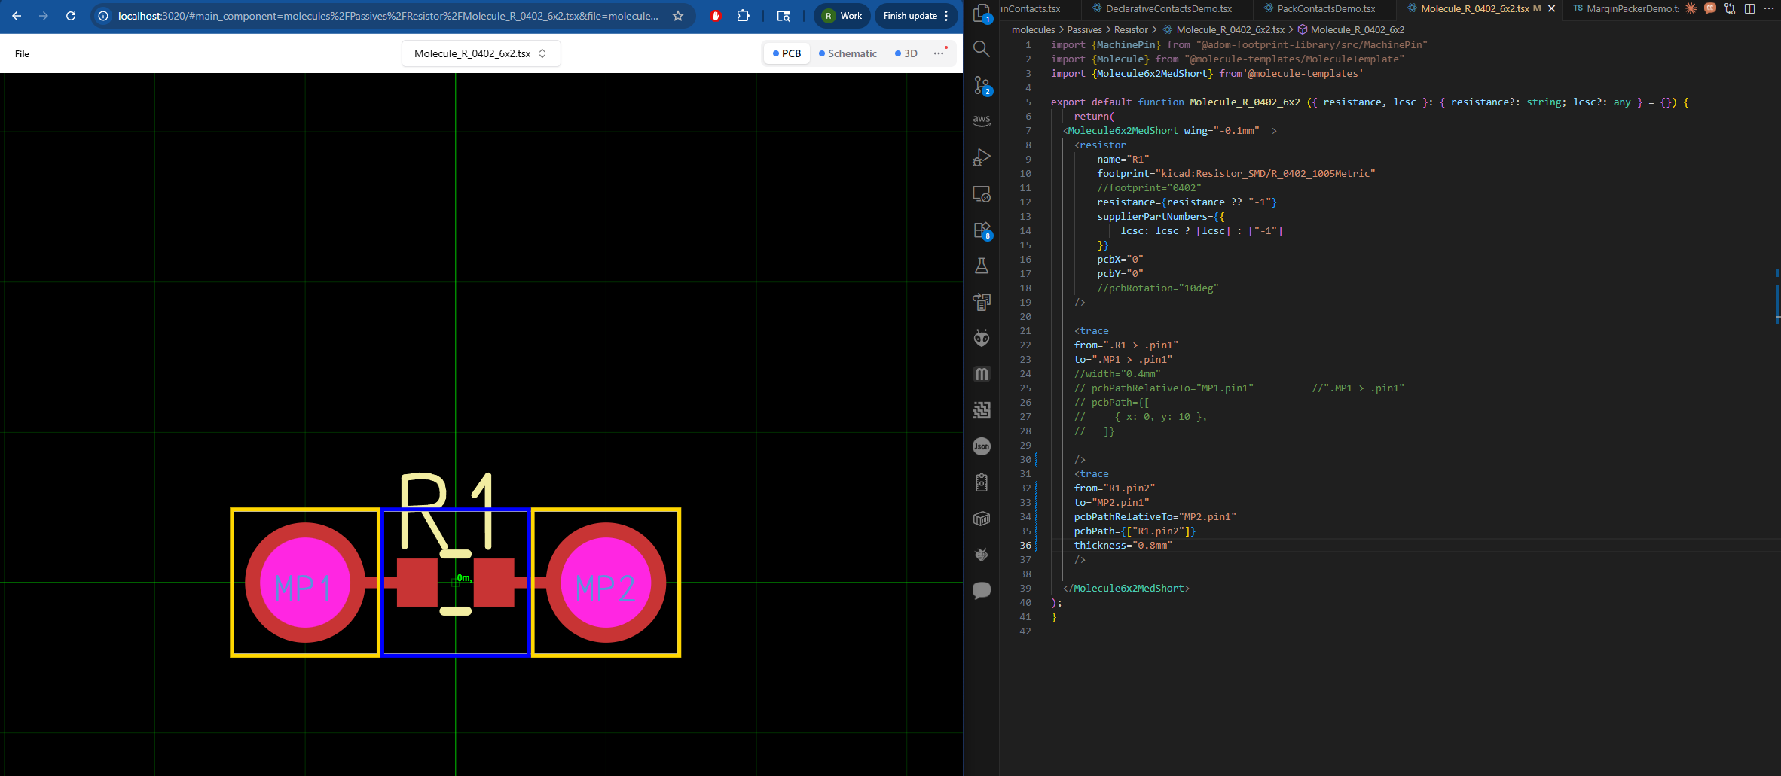Image resolution: width=1781 pixels, height=776 pixels.
Task: Open the AWS toolkit panel
Action: 981,120
